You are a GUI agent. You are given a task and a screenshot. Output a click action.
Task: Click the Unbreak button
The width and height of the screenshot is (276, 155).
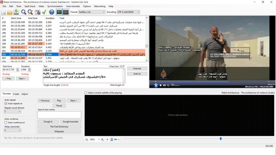click(x=137, y=69)
